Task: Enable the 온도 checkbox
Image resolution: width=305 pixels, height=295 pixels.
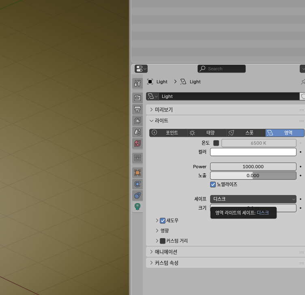Action: point(216,143)
